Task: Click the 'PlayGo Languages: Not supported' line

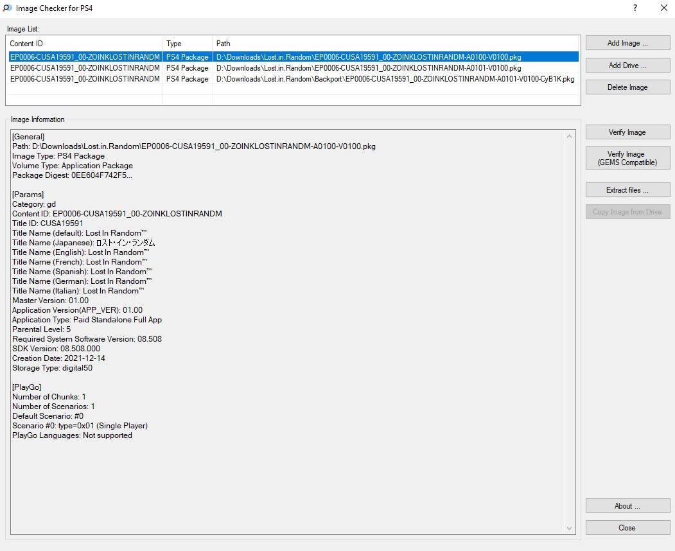Action: [x=73, y=435]
